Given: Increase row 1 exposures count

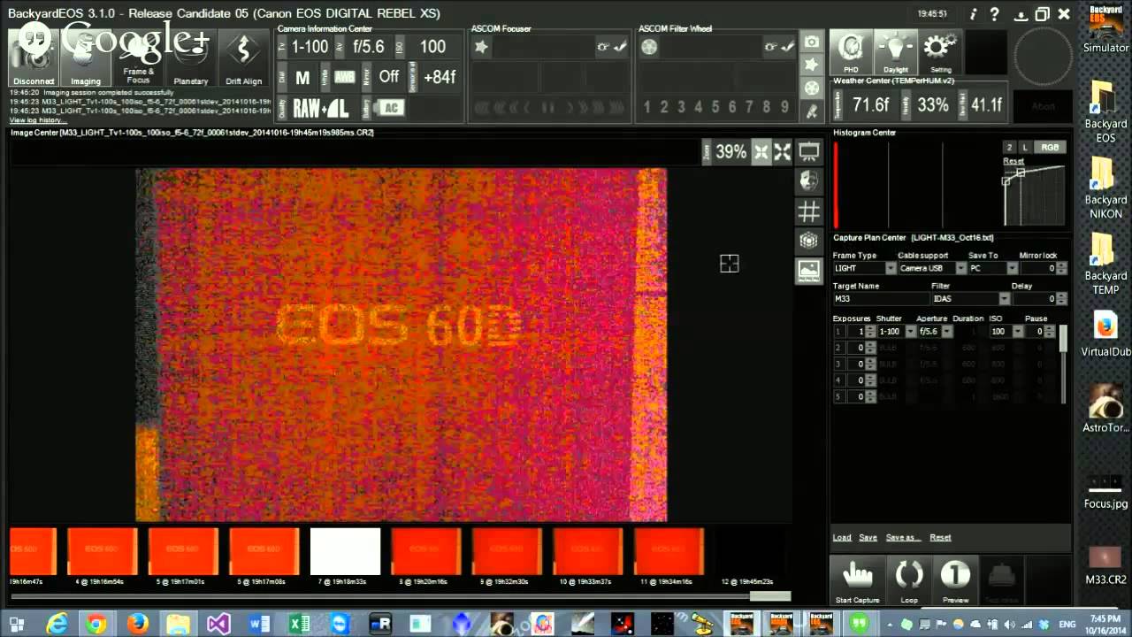Looking at the screenshot, I should click(871, 328).
